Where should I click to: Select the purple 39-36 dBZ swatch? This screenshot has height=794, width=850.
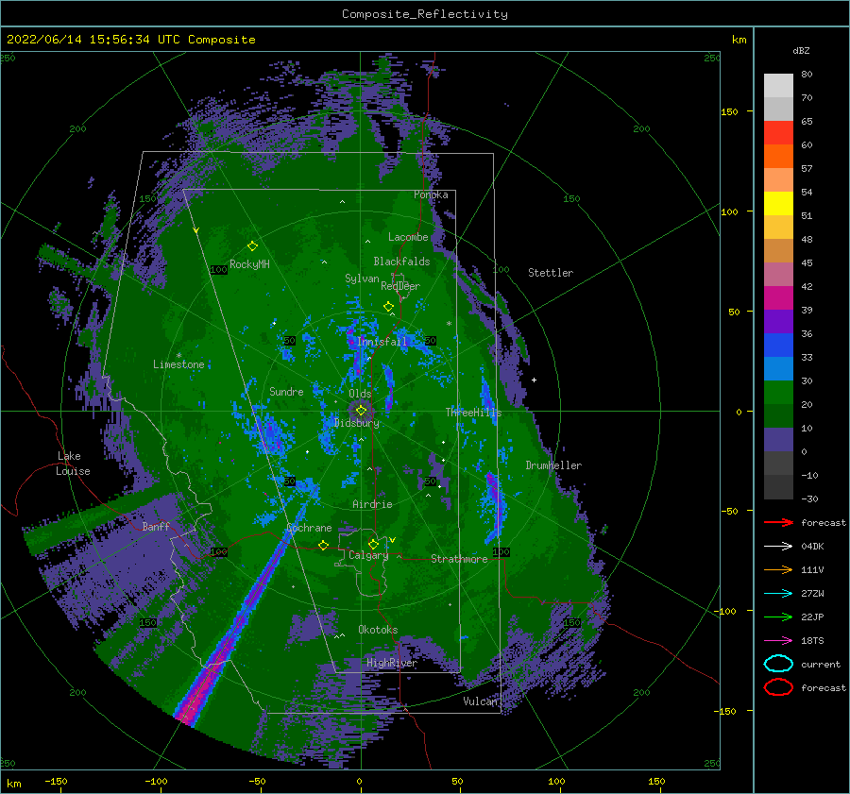click(778, 321)
